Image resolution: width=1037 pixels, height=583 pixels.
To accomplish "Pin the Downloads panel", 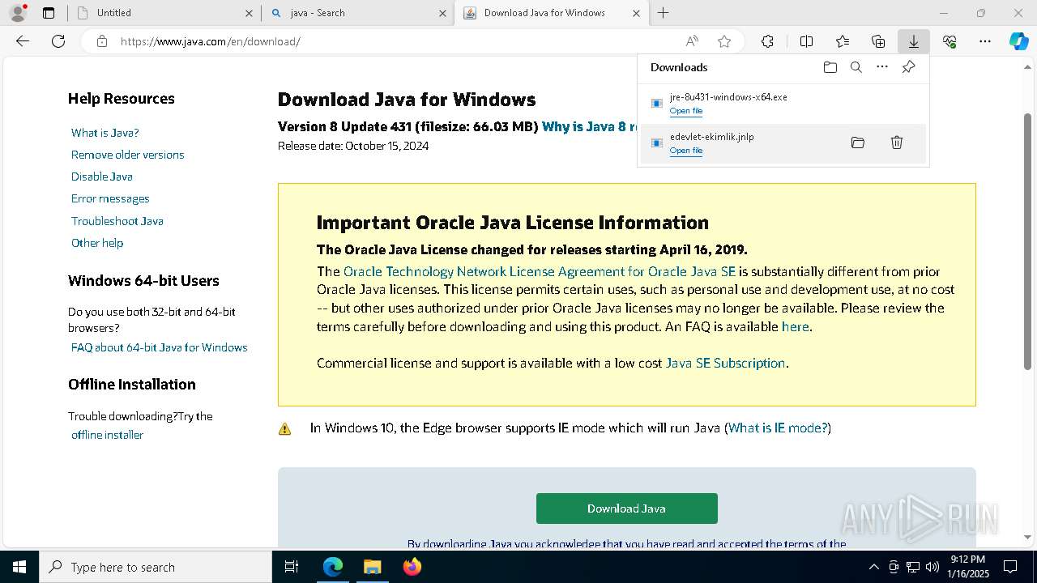I will click(x=908, y=67).
